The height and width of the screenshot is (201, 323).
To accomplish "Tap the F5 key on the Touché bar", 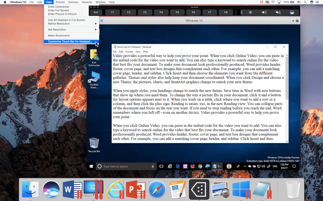I will point(177,12).
